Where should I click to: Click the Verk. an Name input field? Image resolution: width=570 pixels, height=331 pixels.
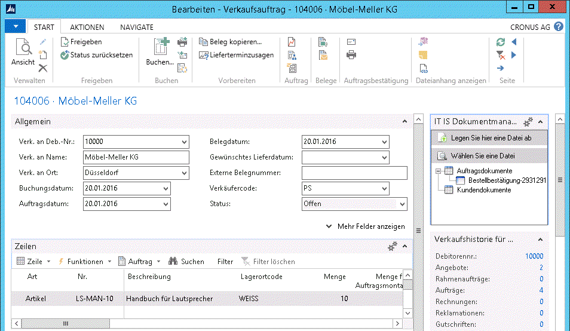(136, 157)
